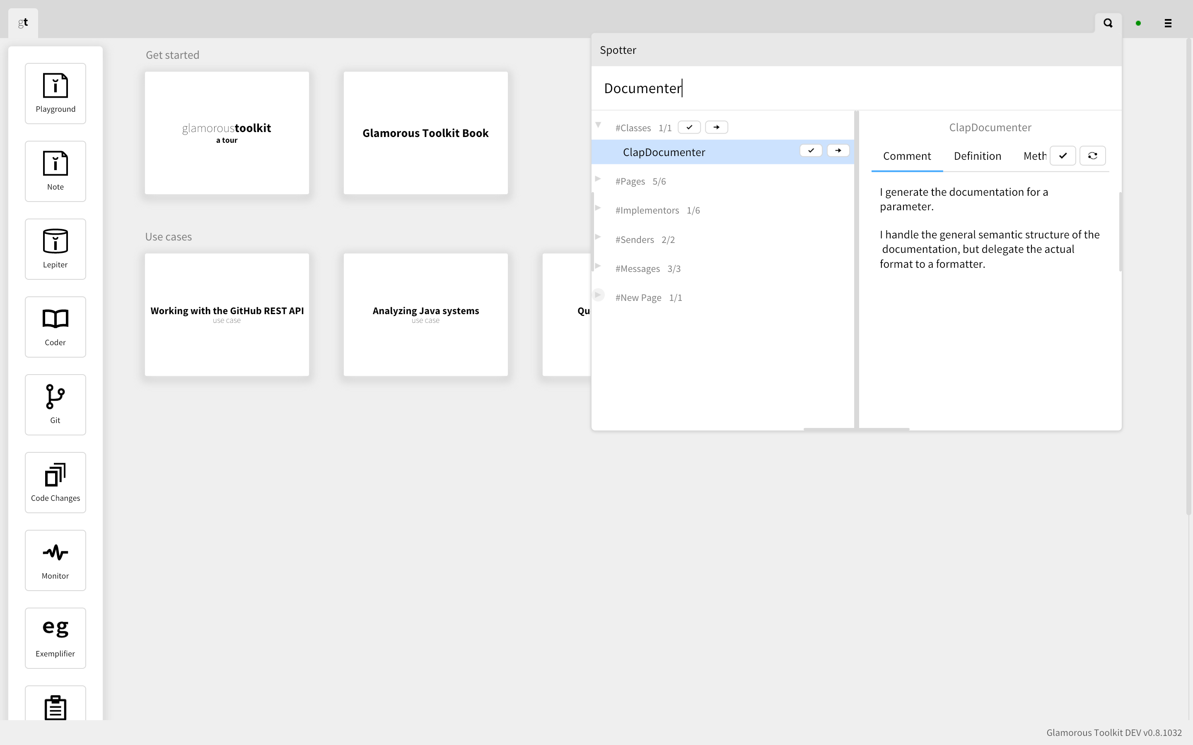Open the Lepiter knowledge base
The height and width of the screenshot is (745, 1193).
[55, 248]
